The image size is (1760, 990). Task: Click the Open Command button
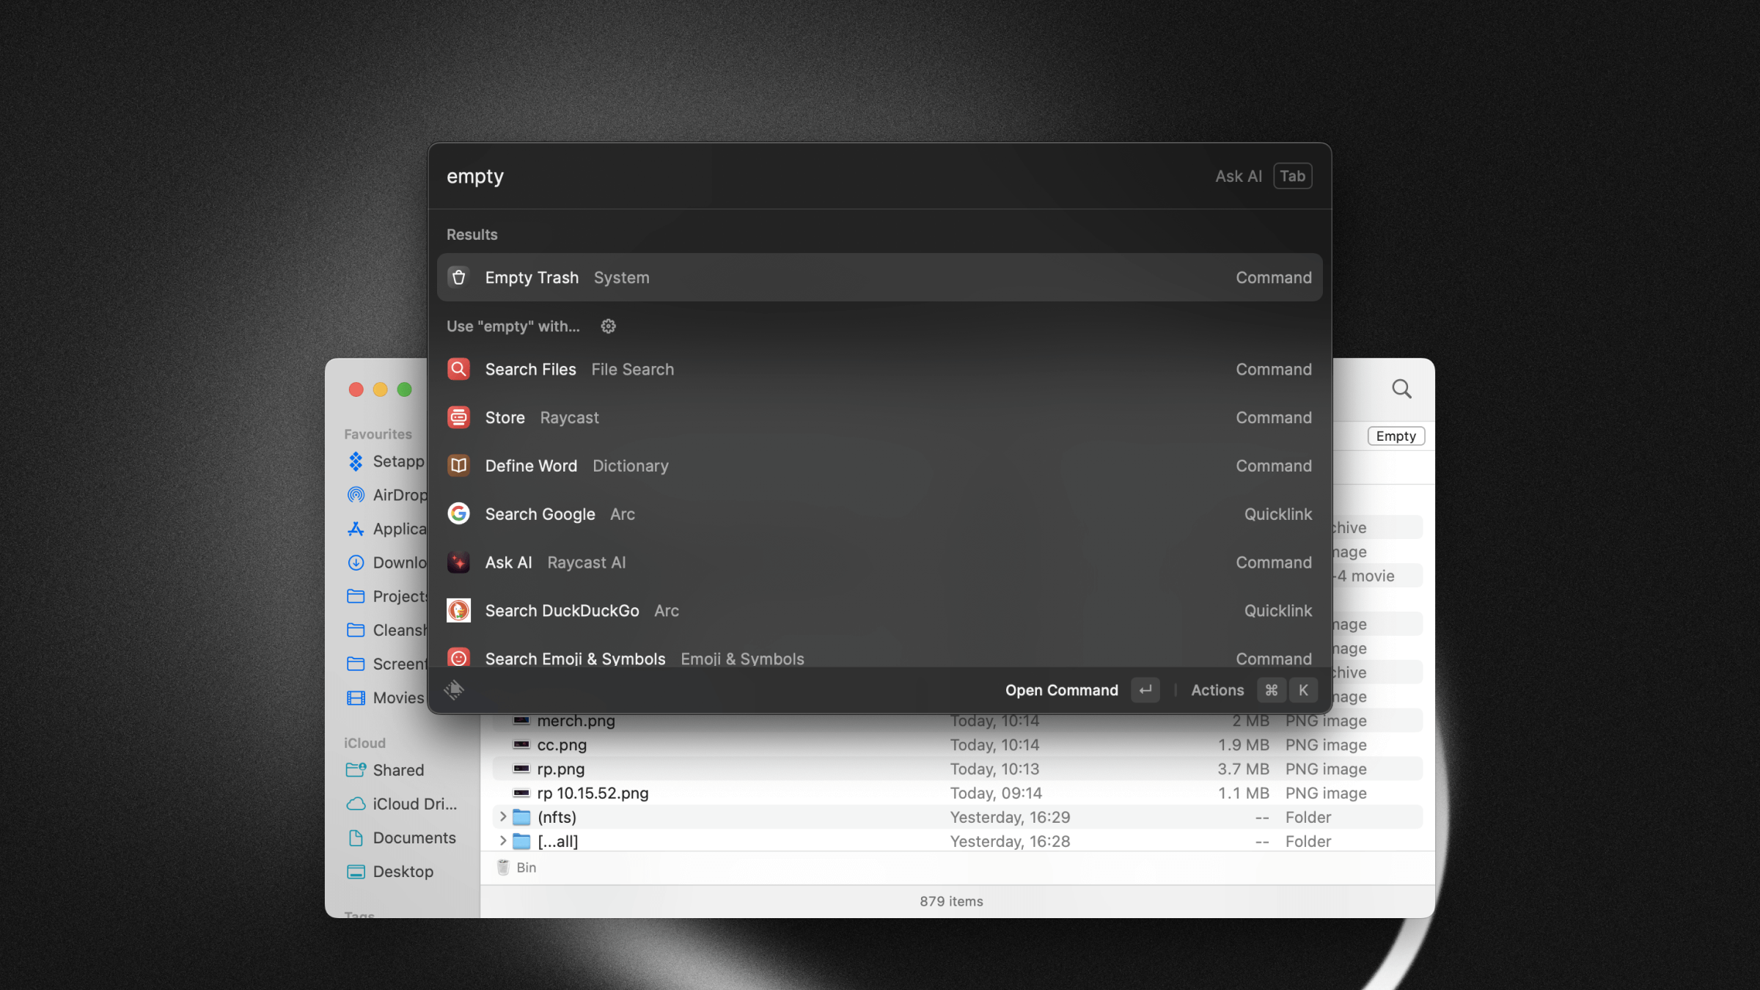point(1082,690)
